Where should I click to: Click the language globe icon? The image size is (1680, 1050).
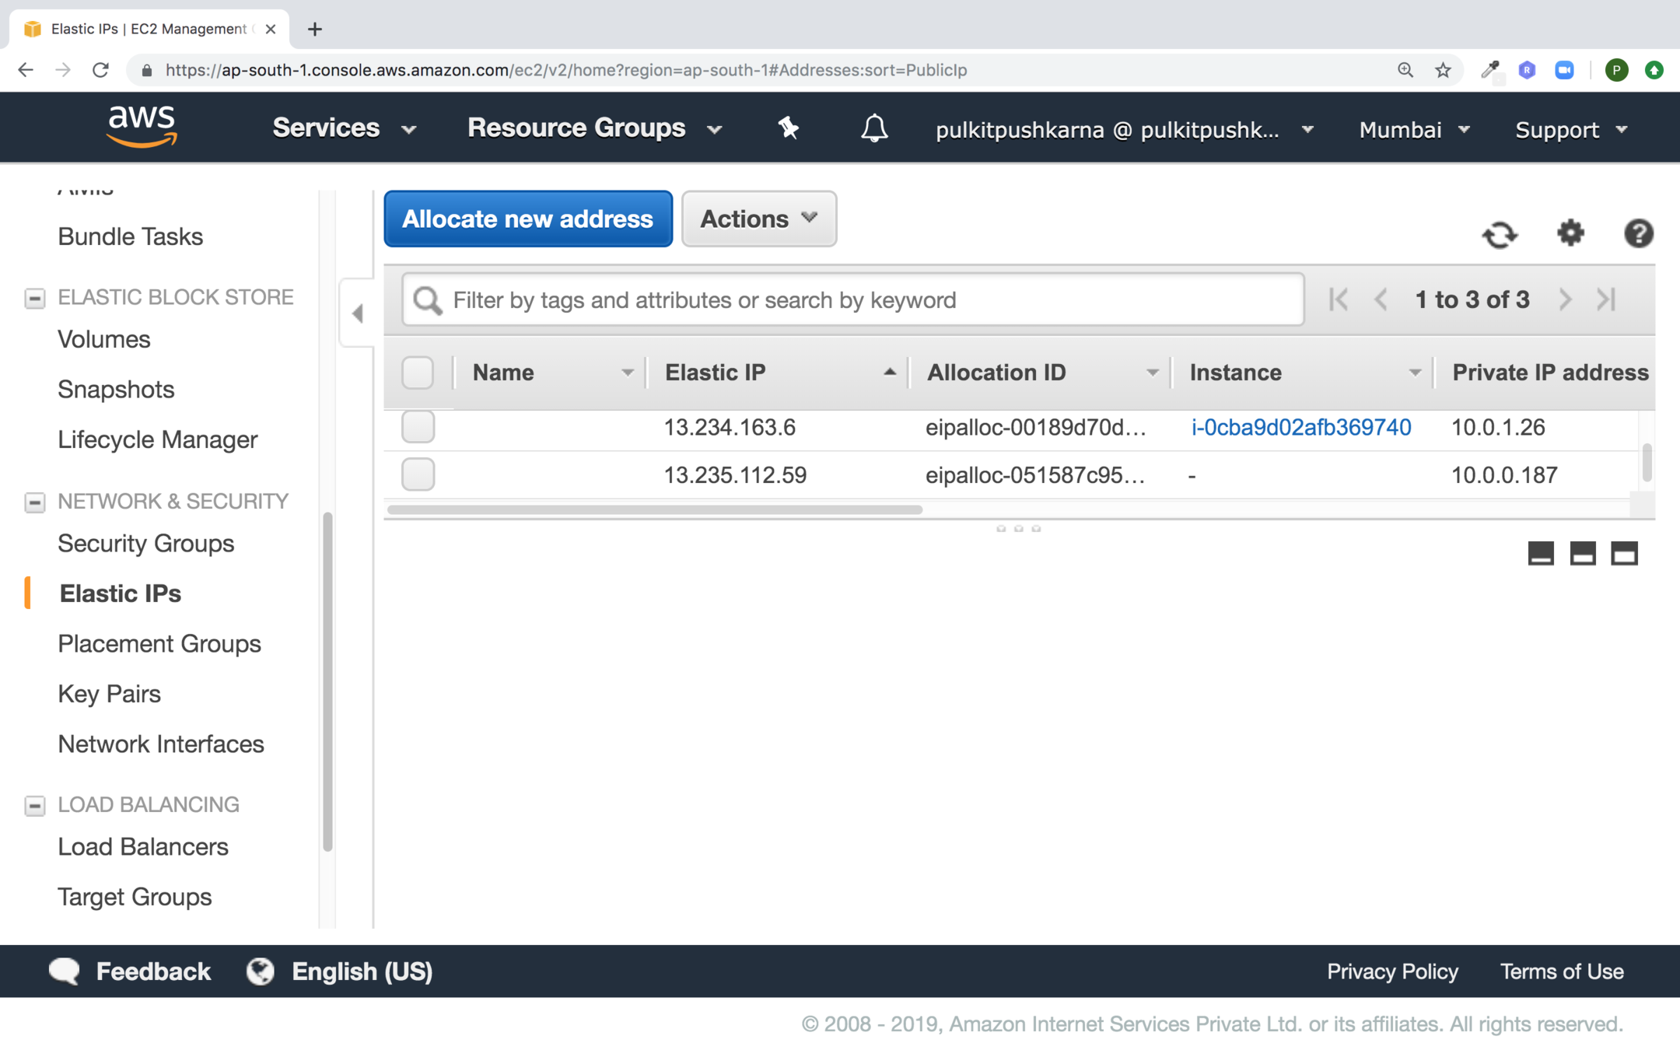tap(261, 971)
